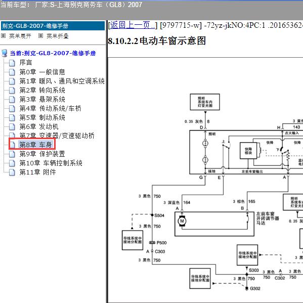303x303 pixels.
Task: Select the root node 当前:别克-GL8-2007-维修手册
Action: (x=53, y=53)
